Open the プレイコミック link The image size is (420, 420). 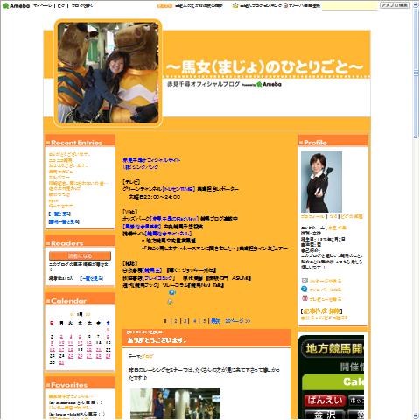(158, 278)
